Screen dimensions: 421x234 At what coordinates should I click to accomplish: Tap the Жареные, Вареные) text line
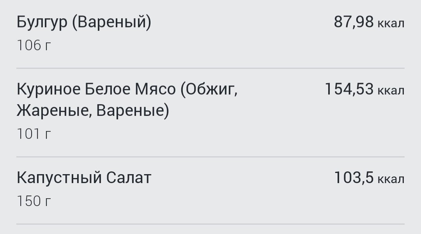(x=93, y=110)
